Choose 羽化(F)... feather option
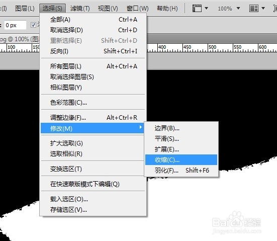 [181, 171]
